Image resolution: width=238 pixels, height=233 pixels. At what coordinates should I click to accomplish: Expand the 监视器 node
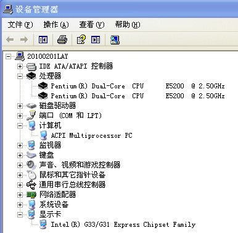coord(20,145)
